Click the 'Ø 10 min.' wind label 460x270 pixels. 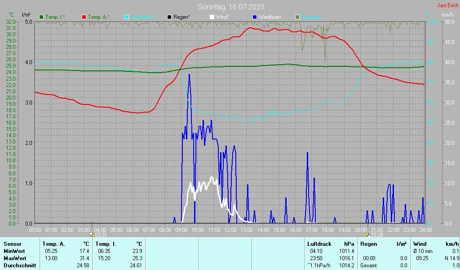(423, 251)
